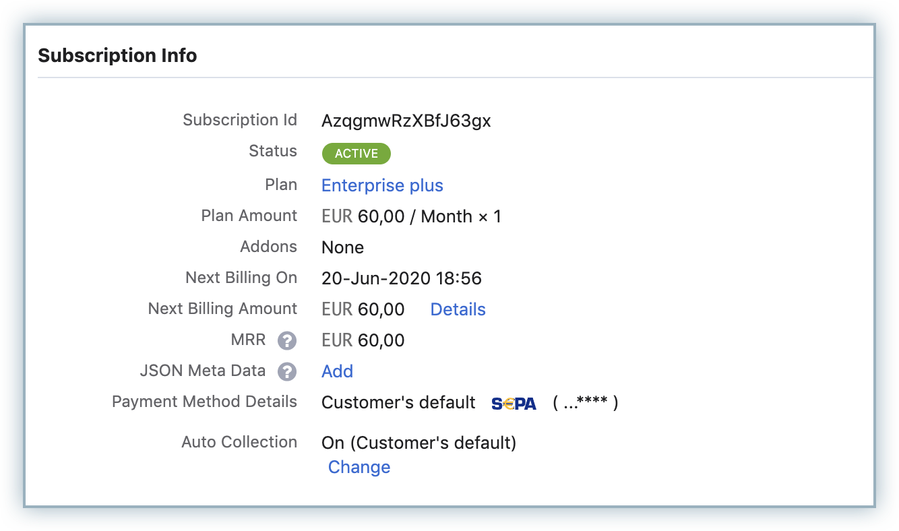Open the Enterprise plus plan link
This screenshot has width=899, height=531.
[382, 185]
